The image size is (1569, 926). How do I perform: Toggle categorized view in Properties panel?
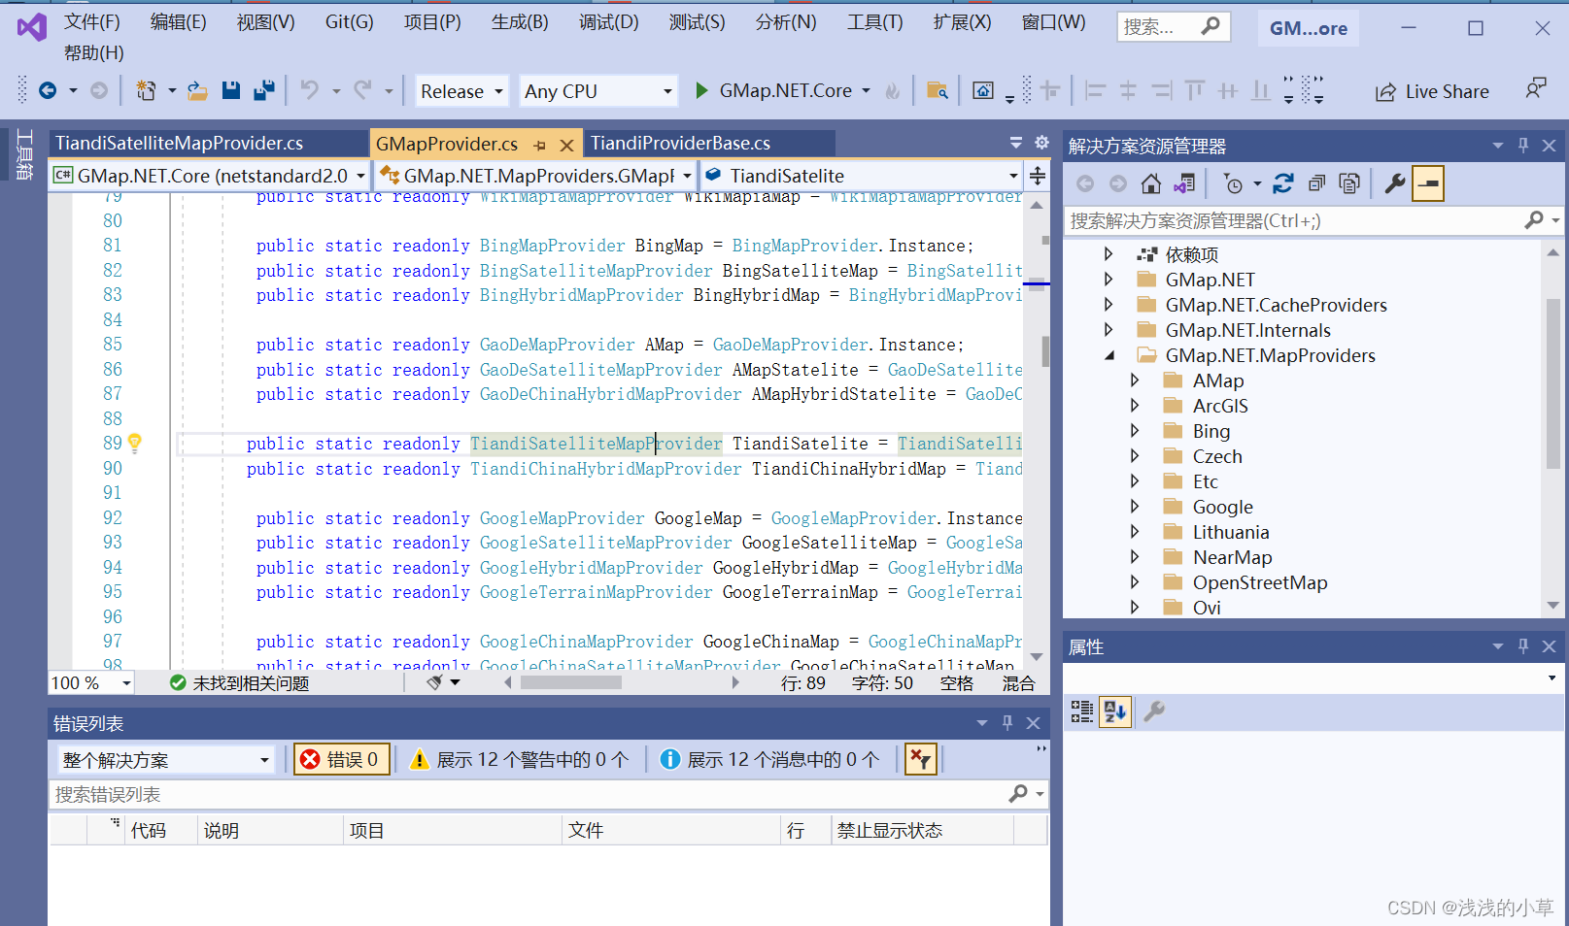pos(1082,711)
